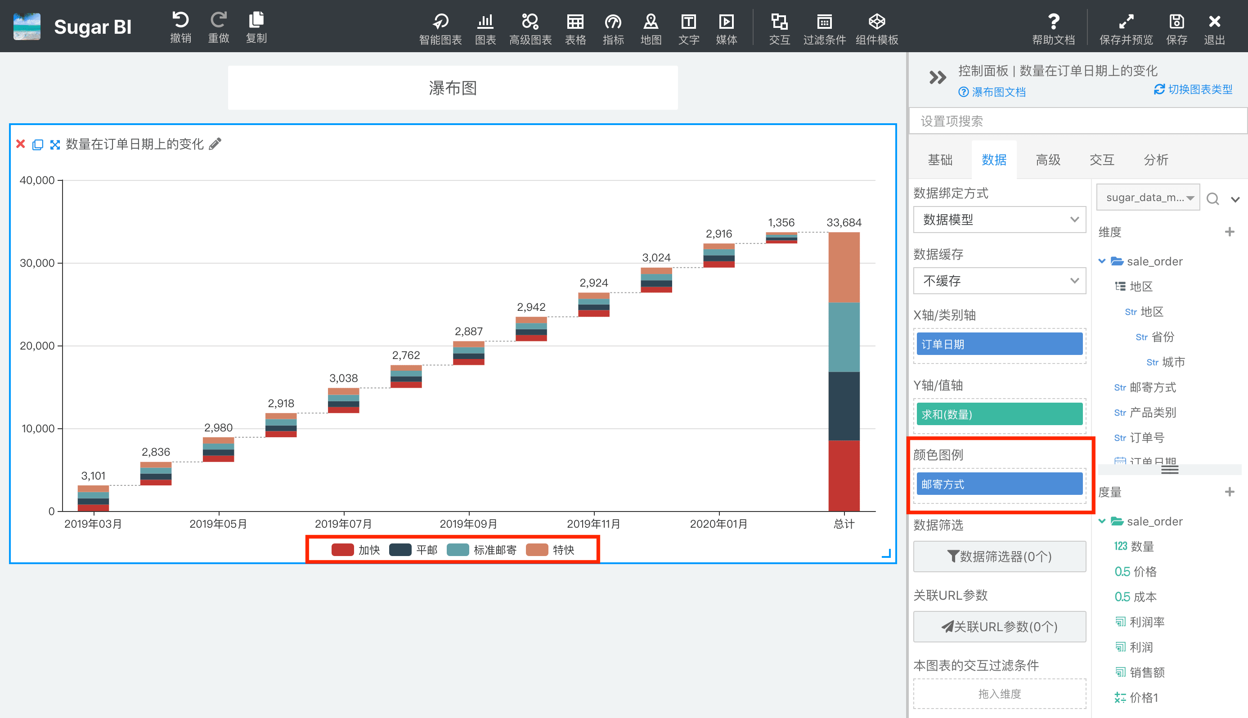Collapse the control panel with the double arrows
Viewport: 1248px width, 718px height.
[x=938, y=77]
